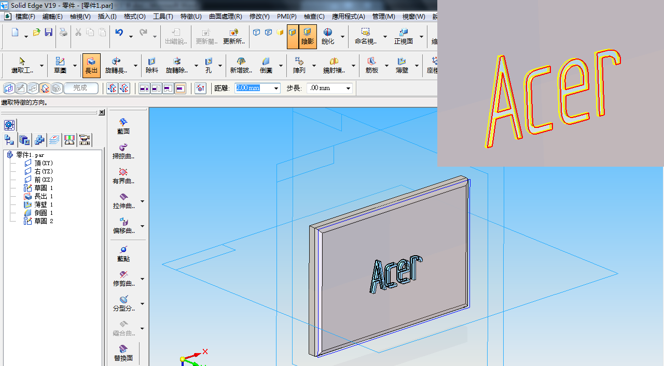
Task: Toggle the key point selector icon
Action: (200, 89)
